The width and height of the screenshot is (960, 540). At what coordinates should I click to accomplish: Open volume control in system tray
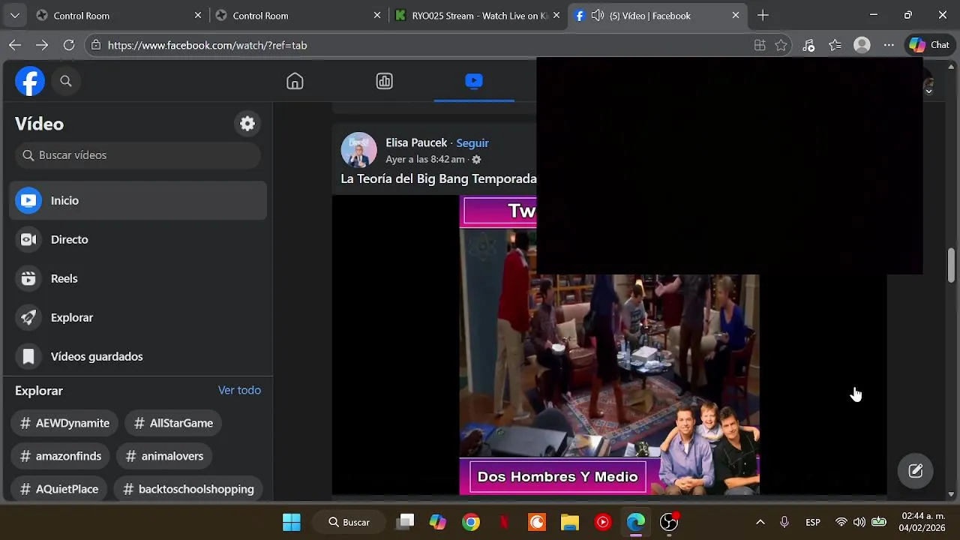pyautogui.click(x=859, y=522)
